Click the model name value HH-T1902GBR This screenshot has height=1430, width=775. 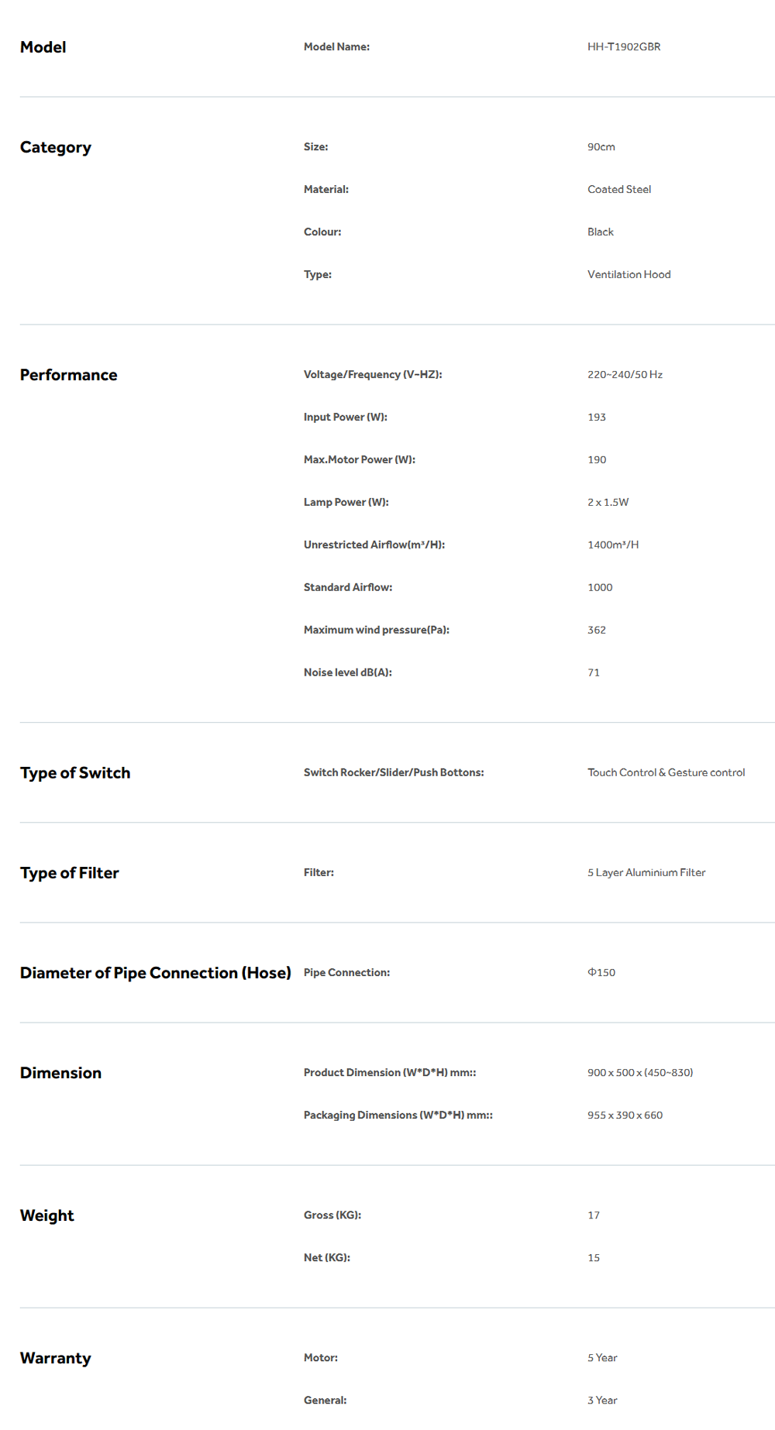click(x=624, y=46)
